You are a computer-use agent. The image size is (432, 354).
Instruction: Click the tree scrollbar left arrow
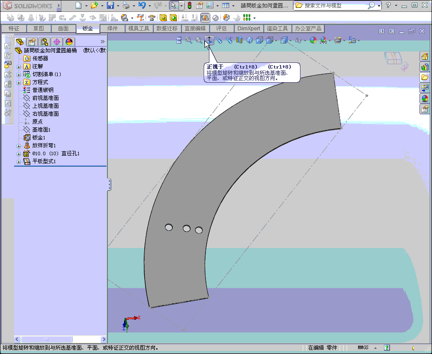pos(17,339)
